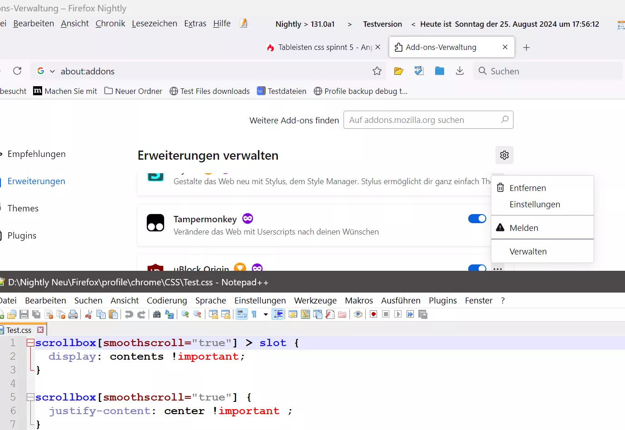Click the Zoom Out icon in Notepad++
The height and width of the screenshot is (430, 625).
(x=198, y=314)
